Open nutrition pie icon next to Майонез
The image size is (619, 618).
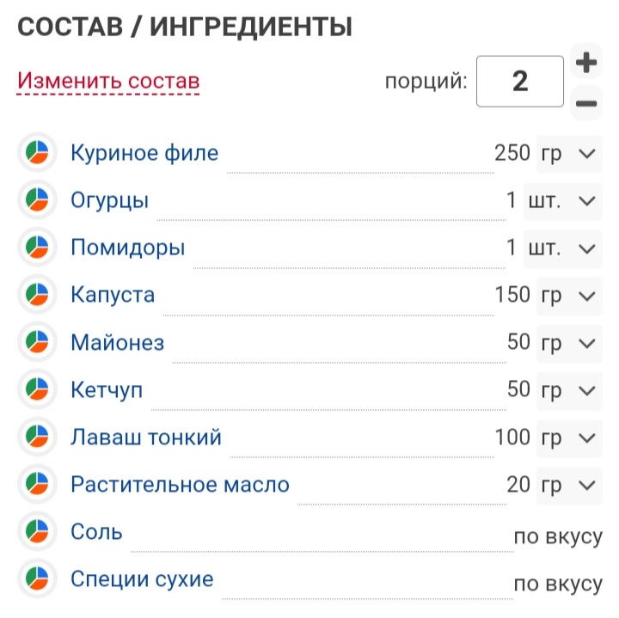[37, 342]
